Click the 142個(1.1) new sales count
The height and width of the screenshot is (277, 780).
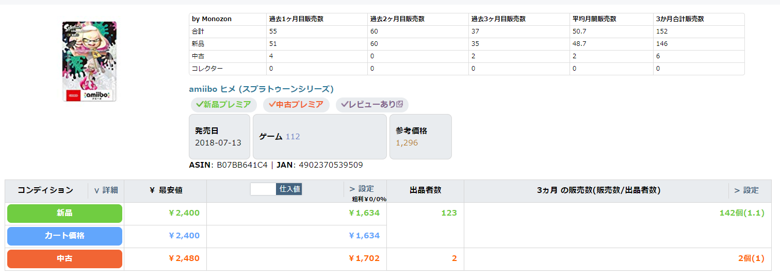pos(741,213)
